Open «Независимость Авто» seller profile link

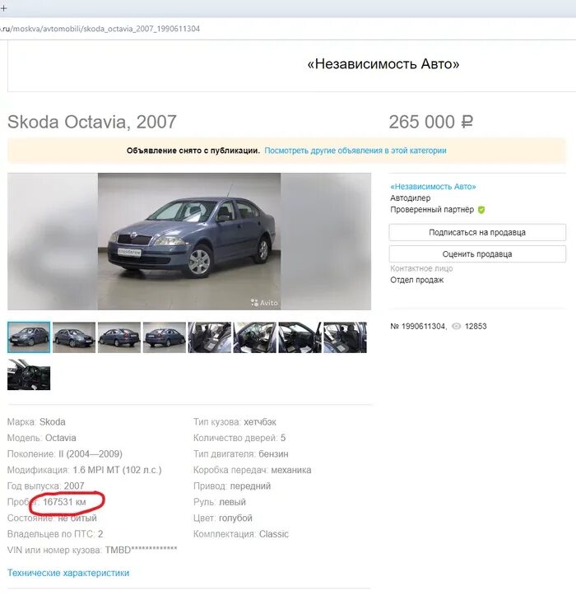(433, 186)
